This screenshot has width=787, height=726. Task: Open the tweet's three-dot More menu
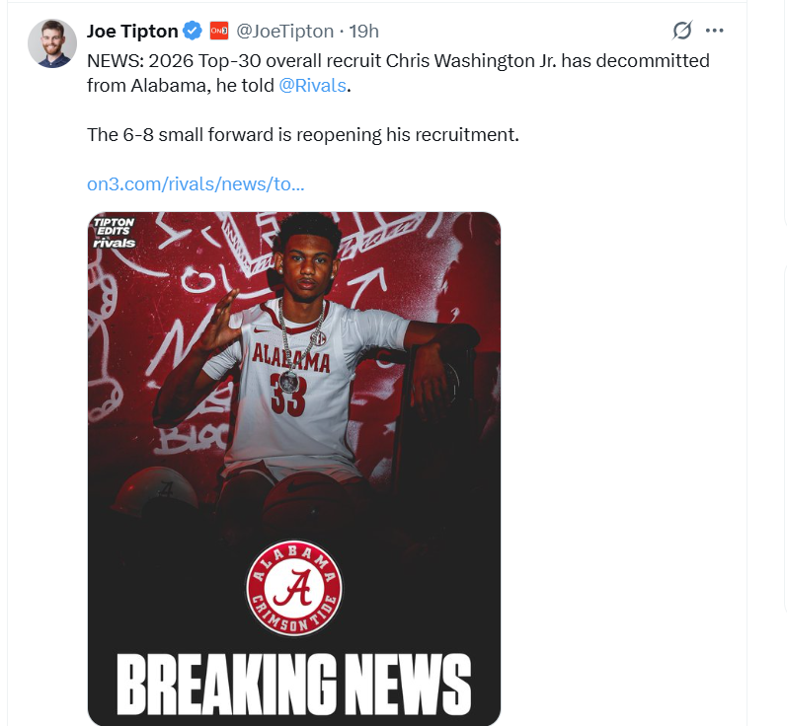(716, 31)
